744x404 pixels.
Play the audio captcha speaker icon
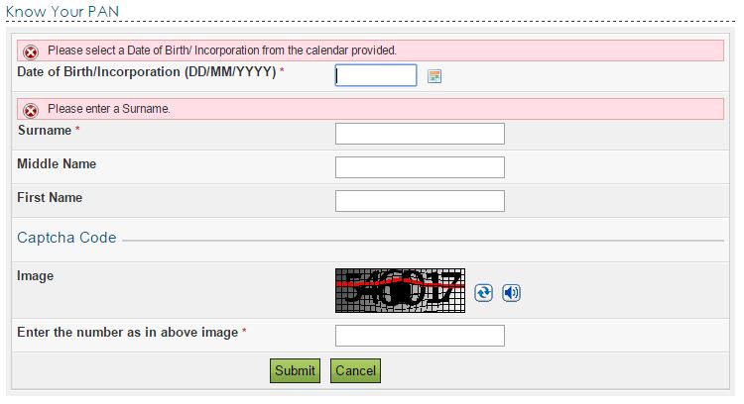point(511,293)
